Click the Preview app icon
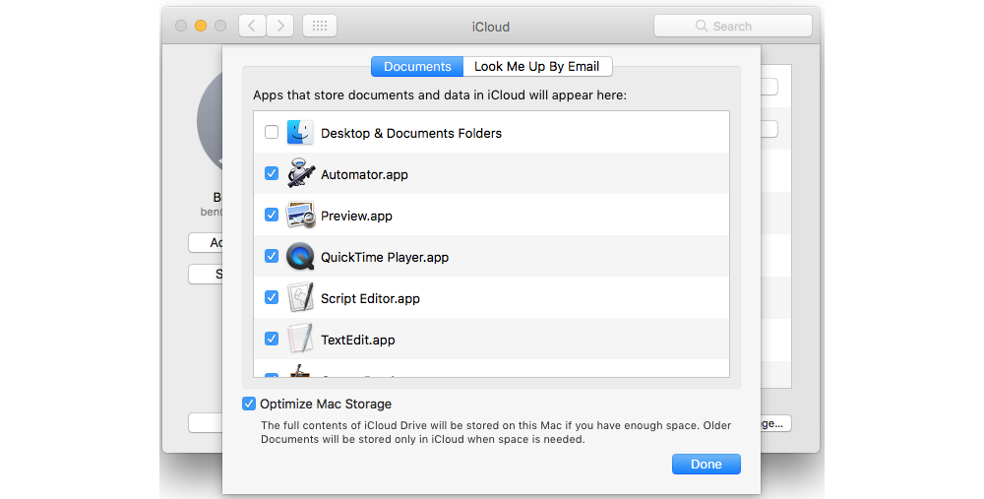 coord(300,216)
